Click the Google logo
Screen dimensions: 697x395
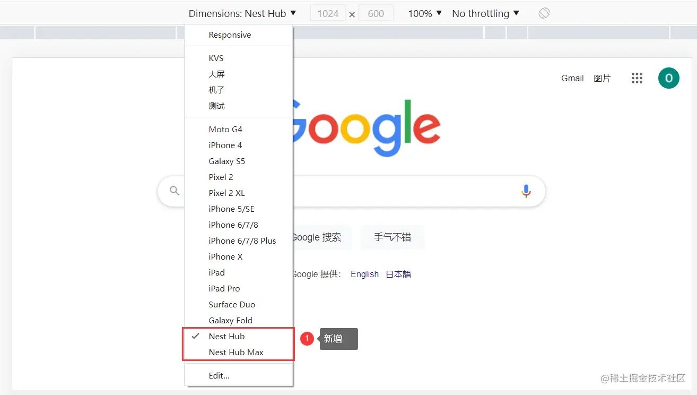366,127
